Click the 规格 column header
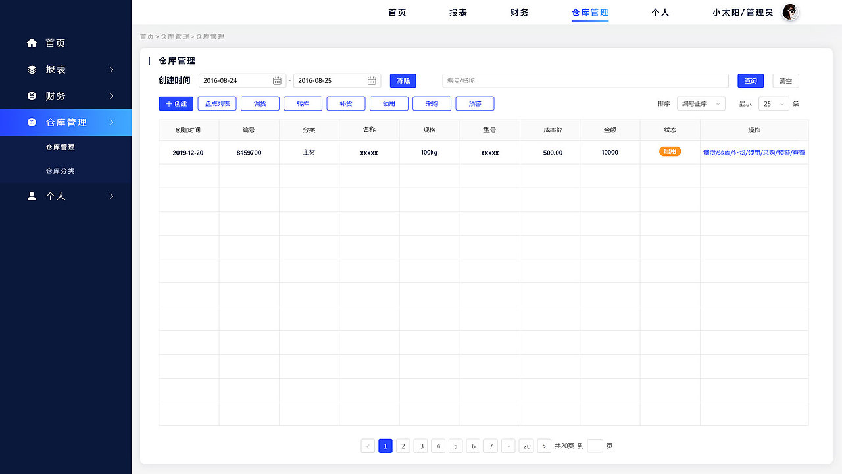The width and height of the screenshot is (842, 474). click(429, 130)
